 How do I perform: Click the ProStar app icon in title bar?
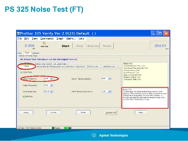(x=18, y=33)
